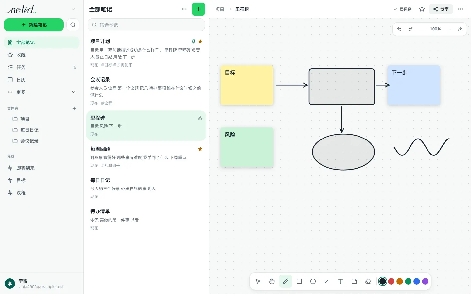
Task: Go to 收藏 section
Action: [42, 55]
